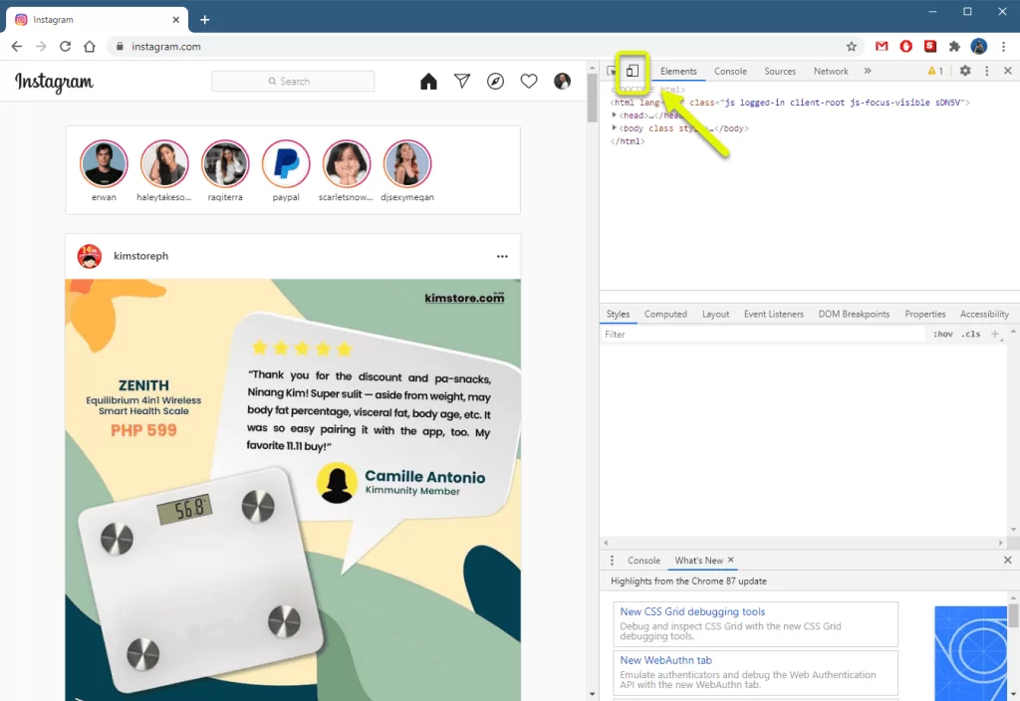This screenshot has height=701, width=1020.
Task: Select the Computed pane tab
Action: click(665, 314)
